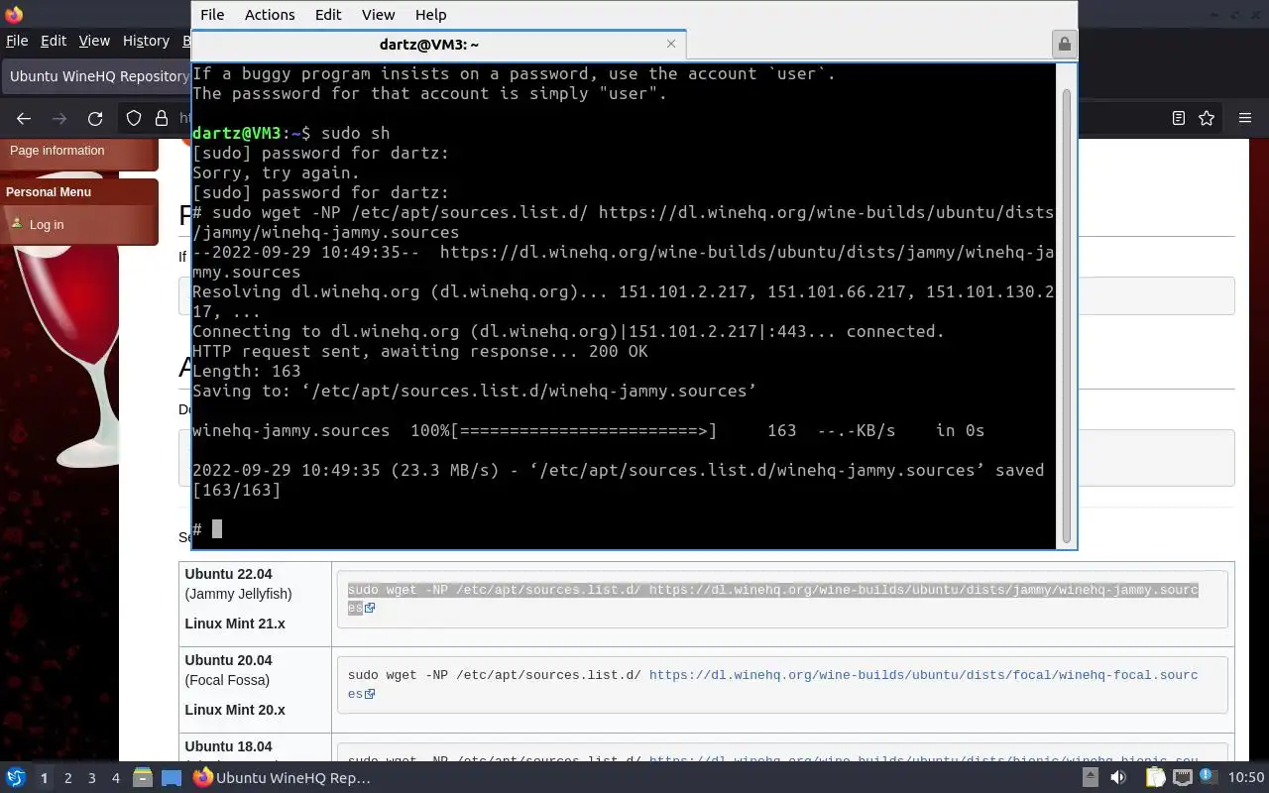
Task: Open the winehq-jammy.sources download link
Action: tap(772, 599)
